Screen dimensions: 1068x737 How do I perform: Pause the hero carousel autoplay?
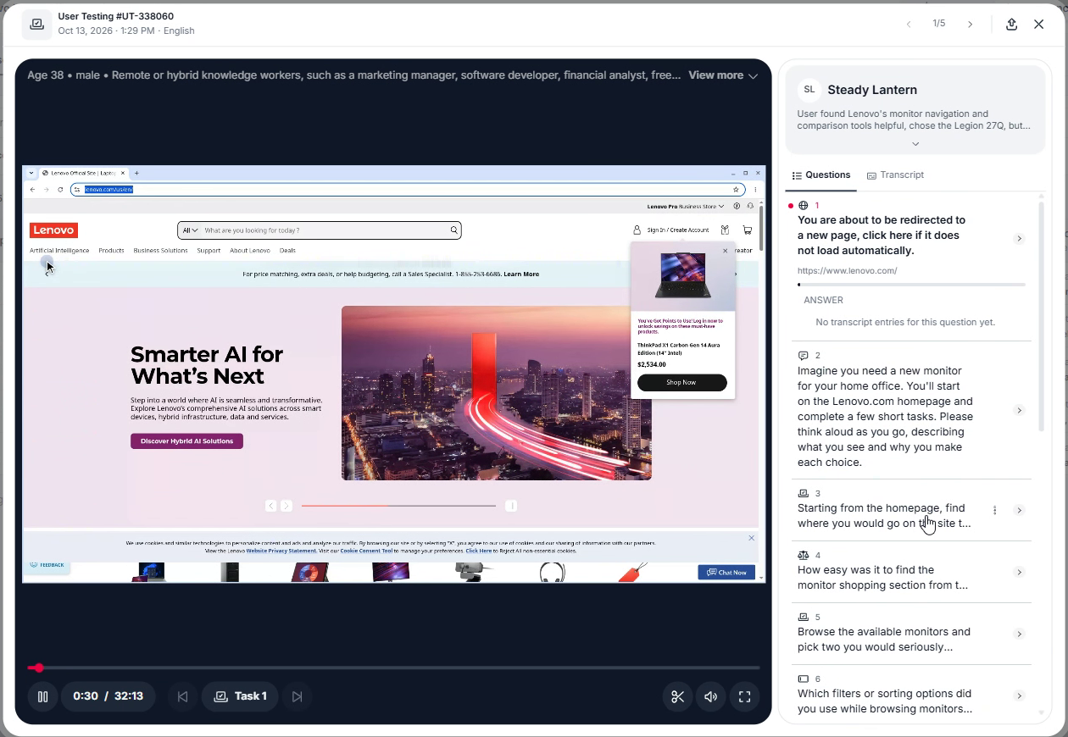click(x=511, y=506)
